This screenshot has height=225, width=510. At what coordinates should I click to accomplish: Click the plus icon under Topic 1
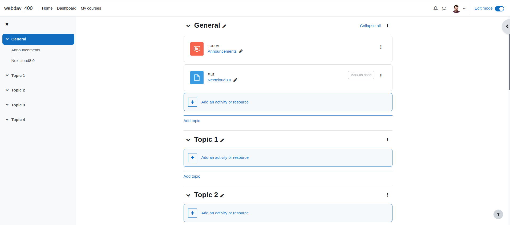193,158
